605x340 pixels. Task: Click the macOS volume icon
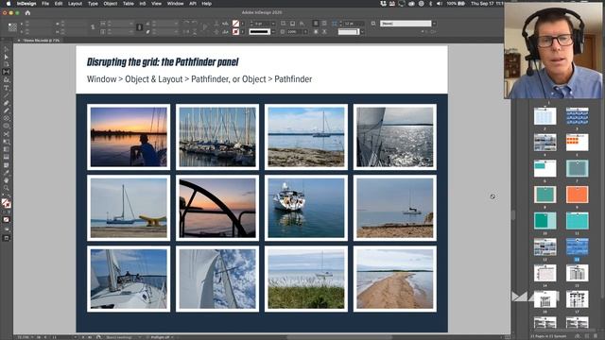[x=440, y=4]
